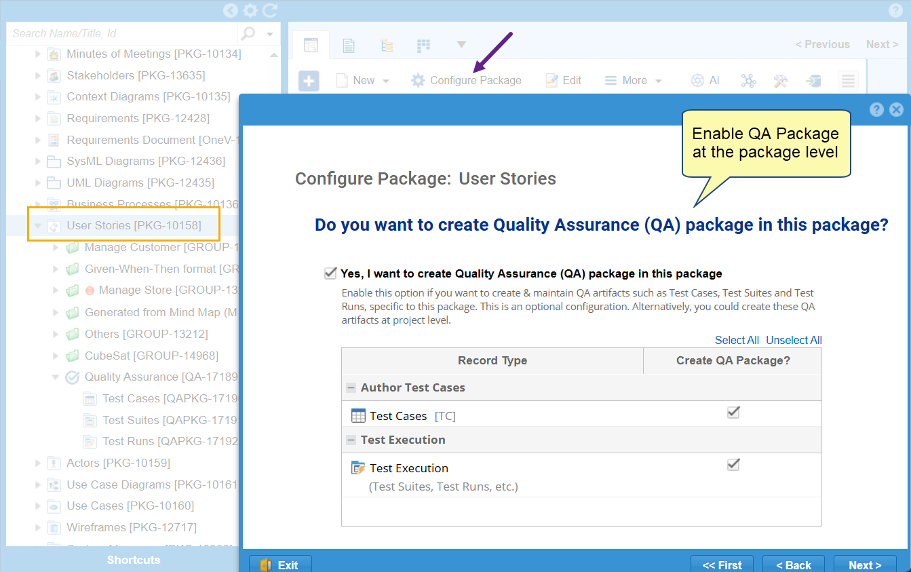Image resolution: width=911 pixels, height=572 pixels.
Task: Switch to the list view tab
Action: pyautogui.click(x=311, y=45)
